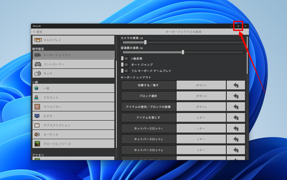Toggle フル キーボード ゲームプレイ switch

pyautogui.click(x=125, y=71)
